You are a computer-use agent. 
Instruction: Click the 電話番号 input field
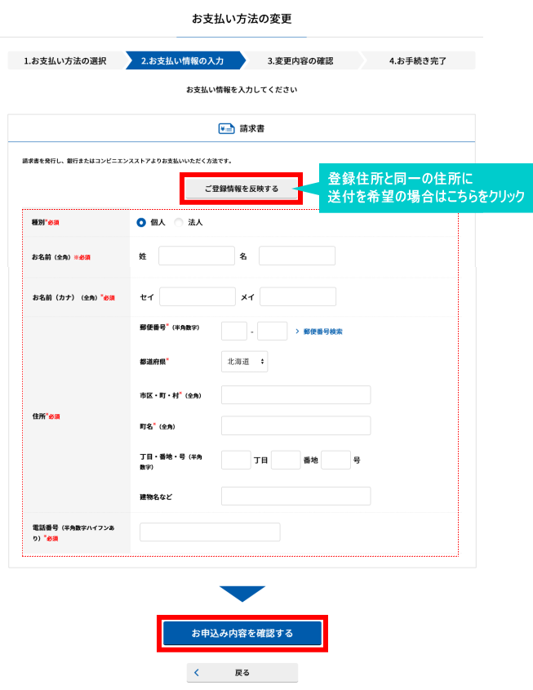[x=210, y=532]
